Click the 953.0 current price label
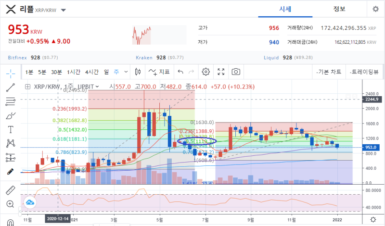Screen dimensions: 385x226 pos(371,147)
